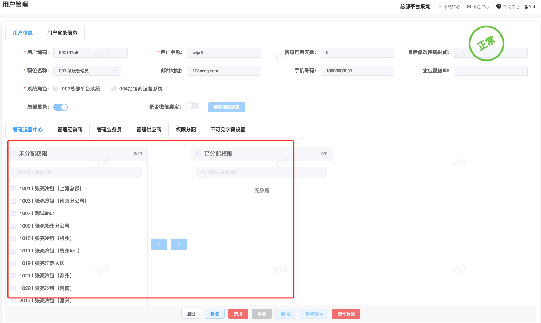
Task: Click the gray 取消 button
Action: (x=262, y=314)
